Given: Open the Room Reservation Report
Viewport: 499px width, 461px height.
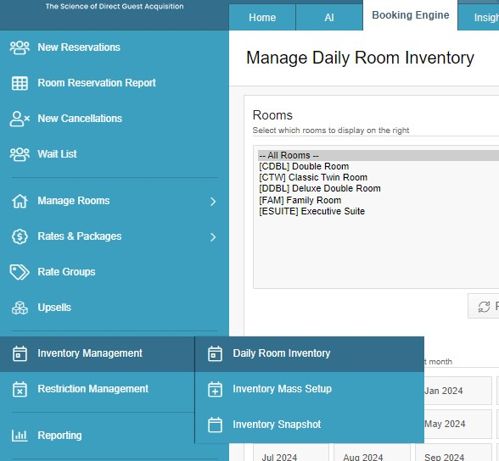Looking at the screenshot, I should click(x=97, y=83).
